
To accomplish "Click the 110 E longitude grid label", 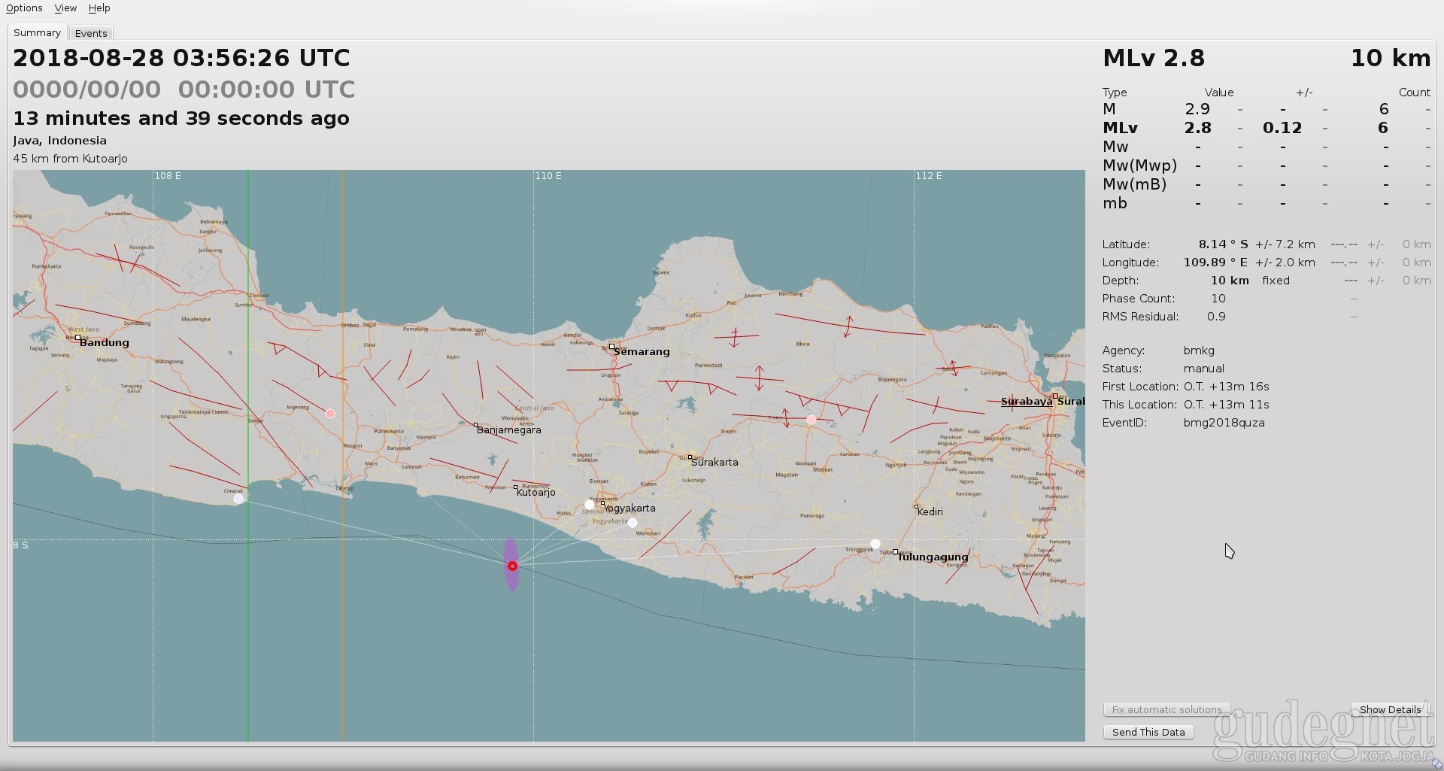I will coord(548,176).
